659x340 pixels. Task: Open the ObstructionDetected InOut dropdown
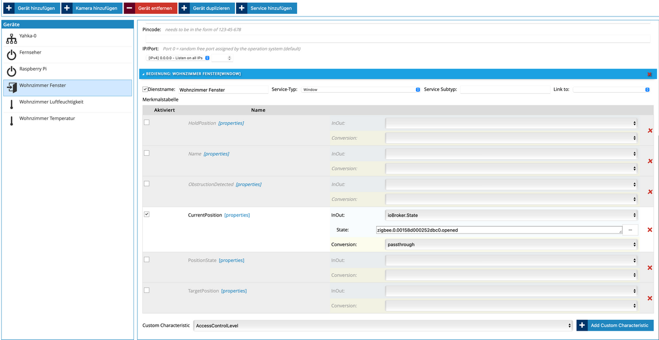(511, 185)
